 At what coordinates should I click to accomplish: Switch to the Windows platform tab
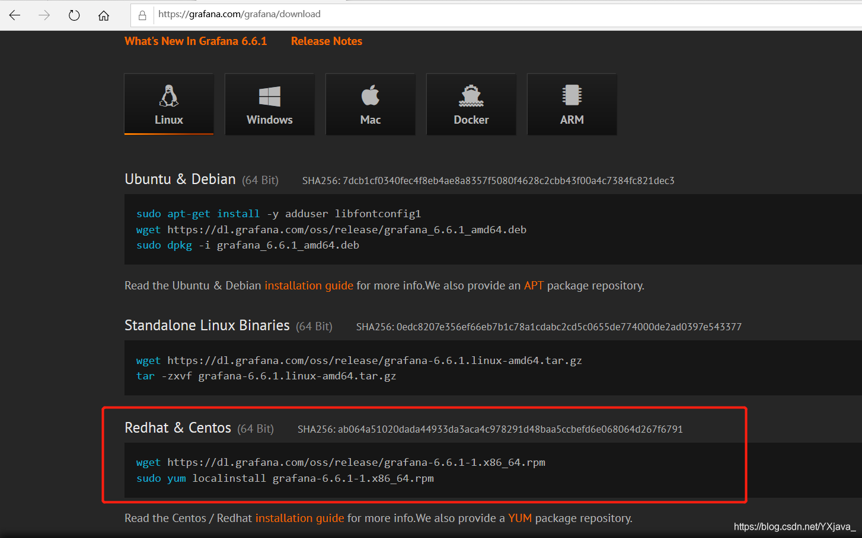click(270, 104)
